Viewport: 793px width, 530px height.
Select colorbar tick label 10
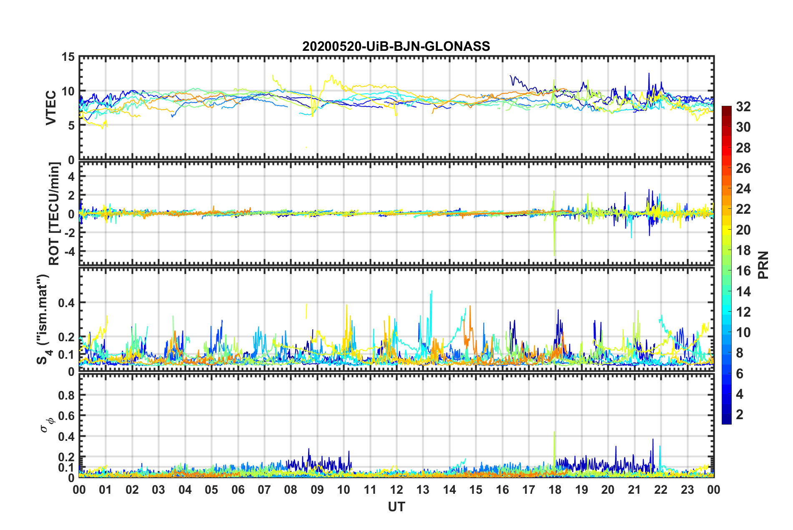pyautogui.click(x=743, y=332)
